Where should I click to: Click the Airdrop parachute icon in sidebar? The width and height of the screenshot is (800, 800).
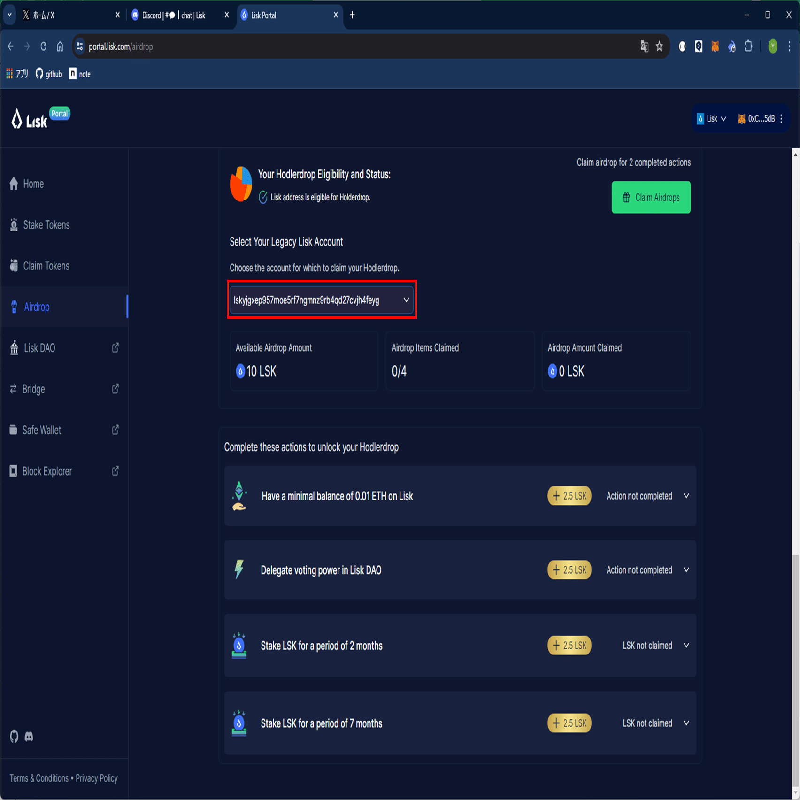click(14, 307)
